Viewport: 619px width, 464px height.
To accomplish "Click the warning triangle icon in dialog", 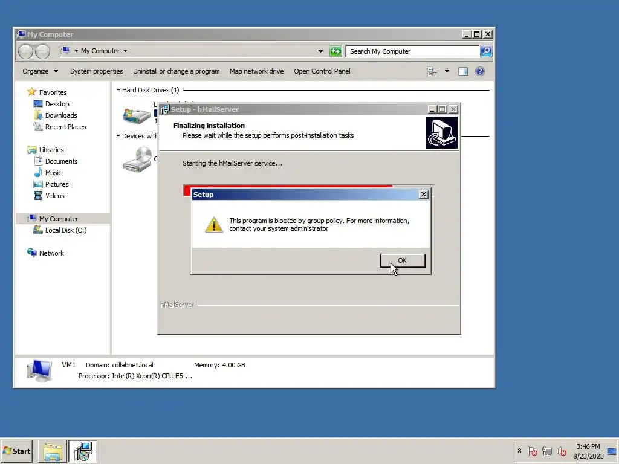I will coord(214,225).
